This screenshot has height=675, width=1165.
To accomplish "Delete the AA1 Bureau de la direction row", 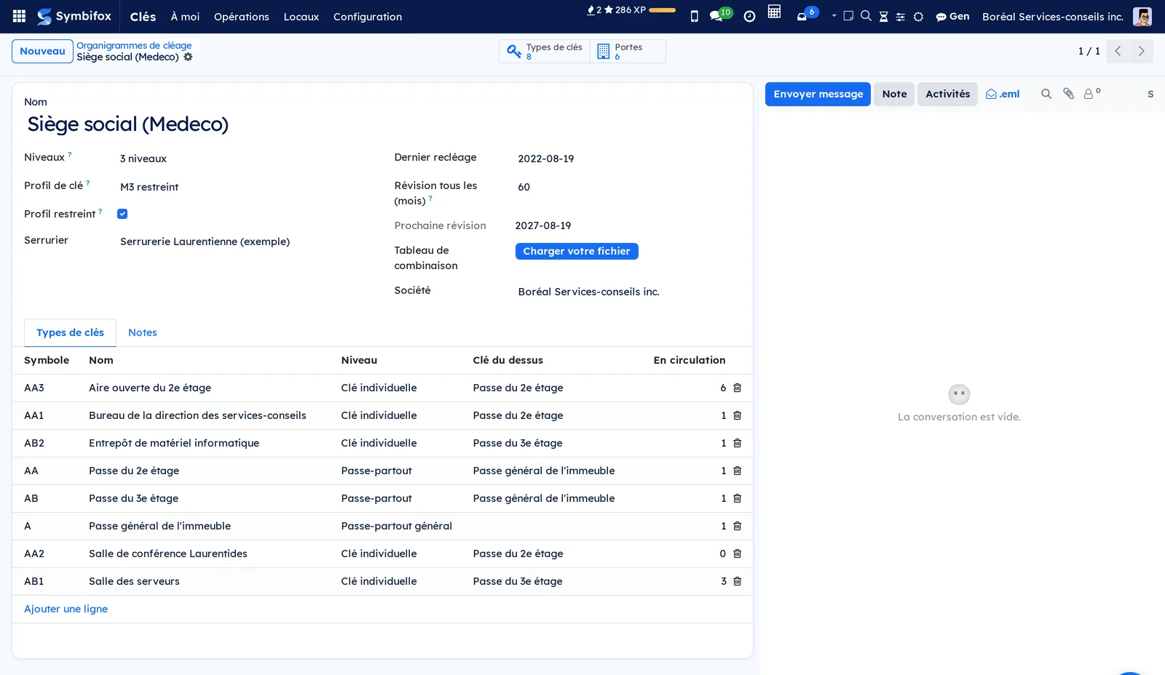I will pos(737,415).
